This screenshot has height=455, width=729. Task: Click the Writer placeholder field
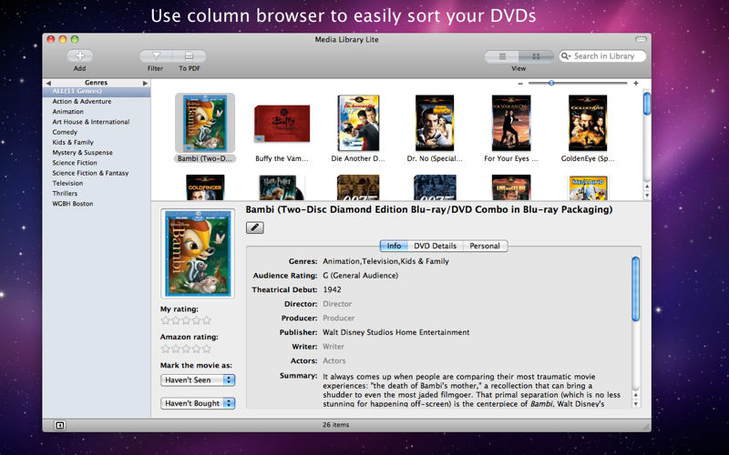pyautogui.click(x=334, y=347)
